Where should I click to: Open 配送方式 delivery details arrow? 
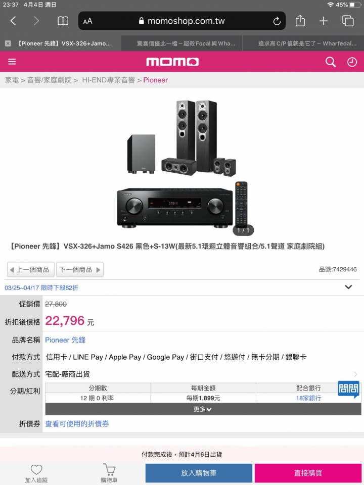(355, 374)
